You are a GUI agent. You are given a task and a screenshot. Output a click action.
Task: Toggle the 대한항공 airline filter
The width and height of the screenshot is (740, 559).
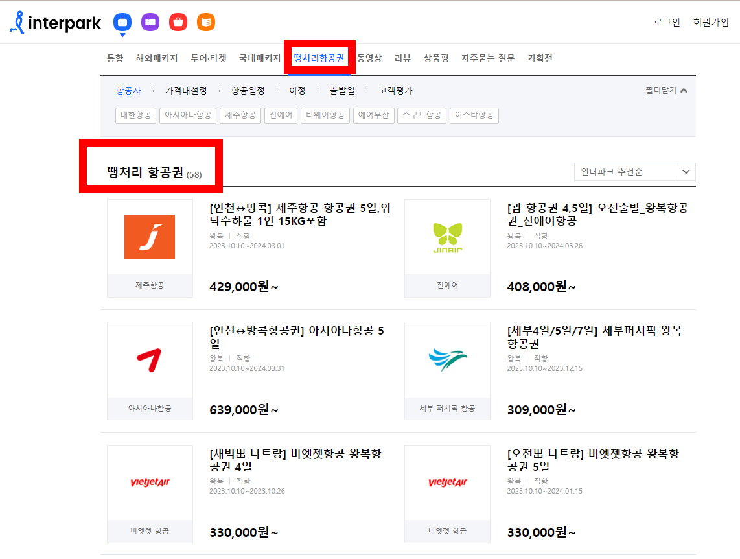click(135, 115)
